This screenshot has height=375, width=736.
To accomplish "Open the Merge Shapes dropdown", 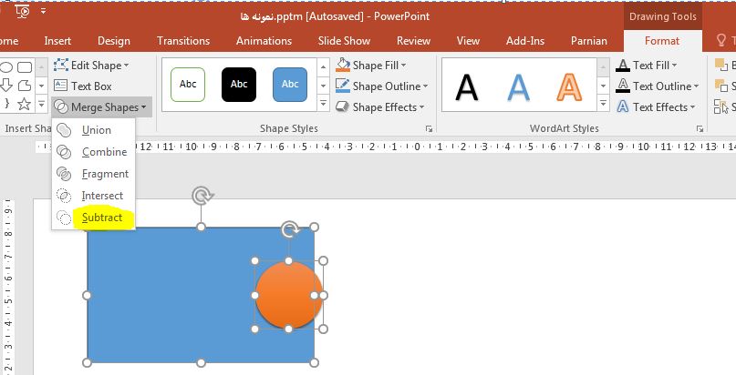I will click(100, 107).
